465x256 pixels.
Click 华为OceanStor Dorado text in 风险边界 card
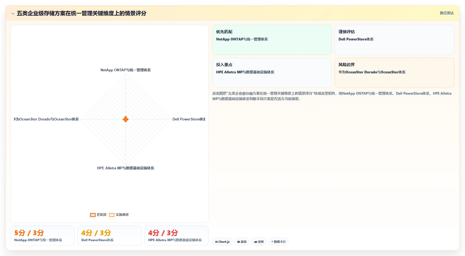click(372, 72)
